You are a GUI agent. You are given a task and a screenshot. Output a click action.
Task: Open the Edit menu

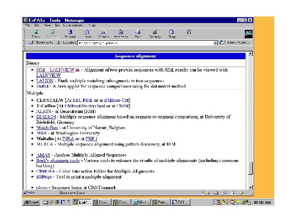click(x=37, y=25)
